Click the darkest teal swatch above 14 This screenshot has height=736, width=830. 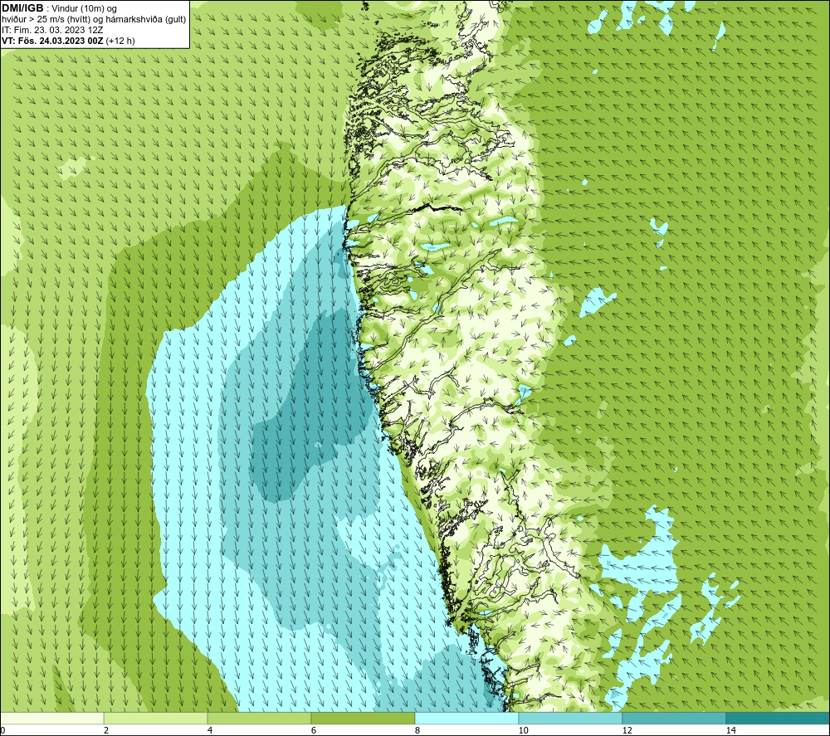(779, 718)
